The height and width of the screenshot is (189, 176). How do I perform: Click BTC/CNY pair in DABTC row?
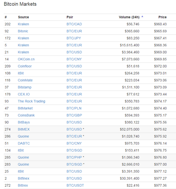74,143
